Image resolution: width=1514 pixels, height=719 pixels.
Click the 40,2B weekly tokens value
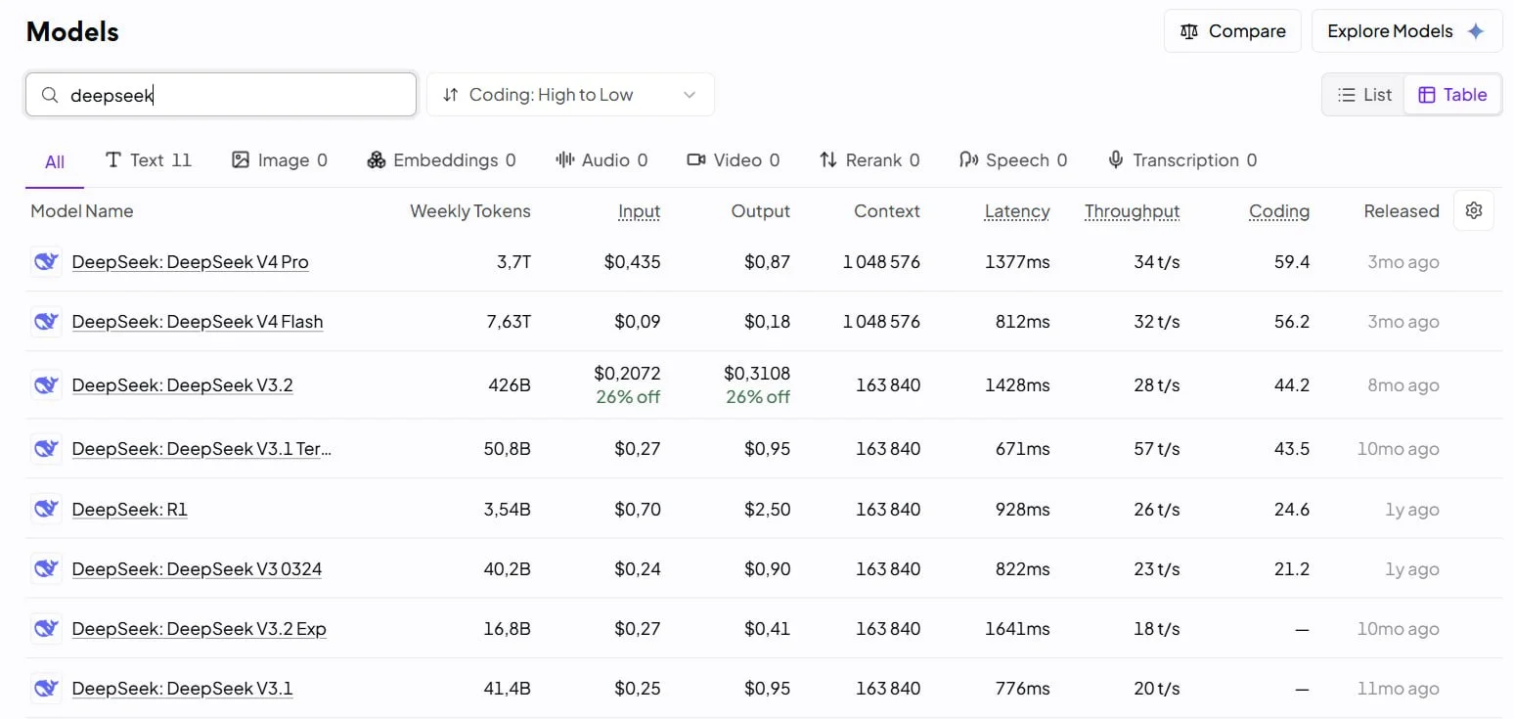[x=508, y=569]
